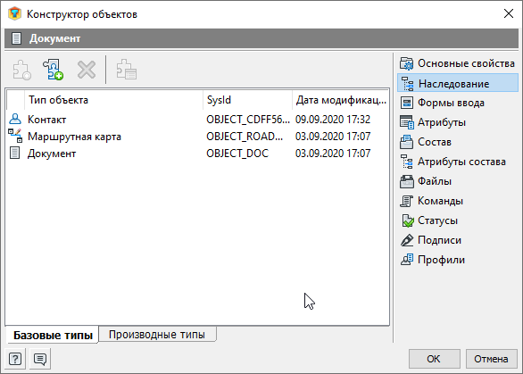Click the OK button
Image resolution: width=523 pixels, height=374 pixels.
tap(435, 359)
